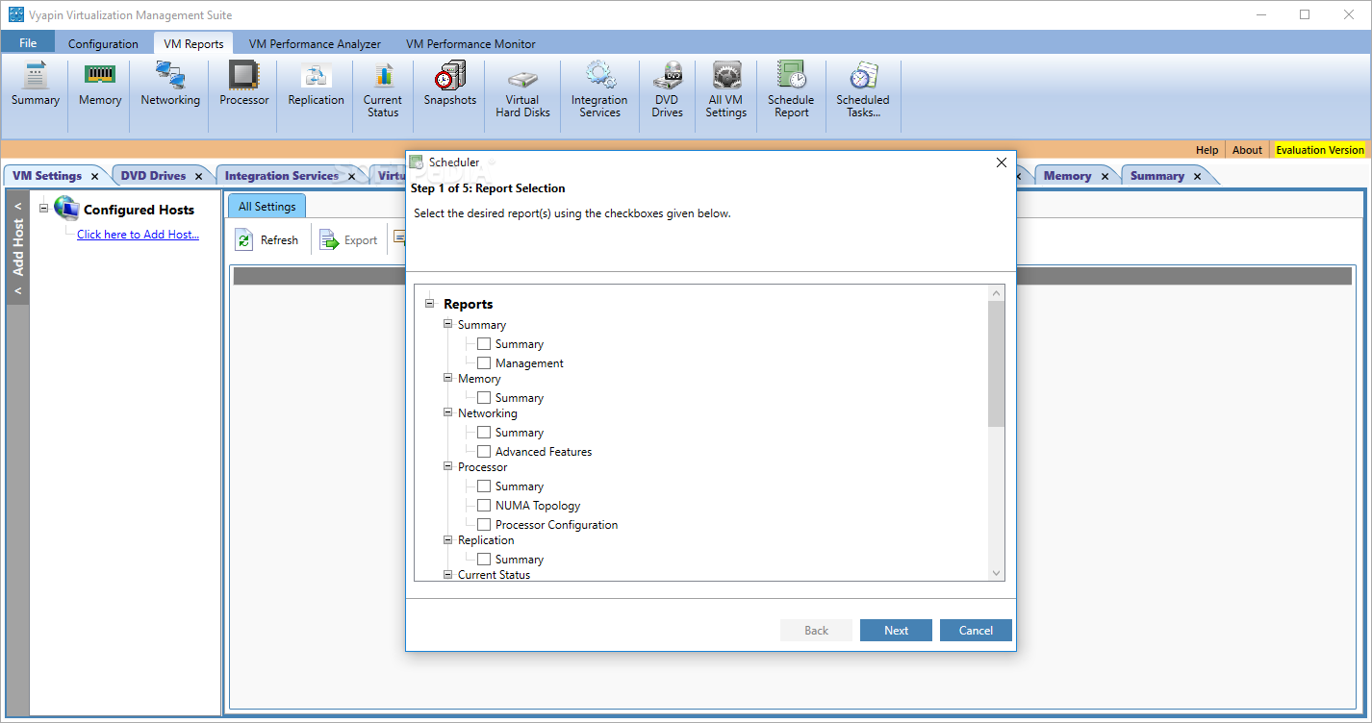Collapse the Summary group in tree
The image size is (1372, 723).
click(447, 324)
